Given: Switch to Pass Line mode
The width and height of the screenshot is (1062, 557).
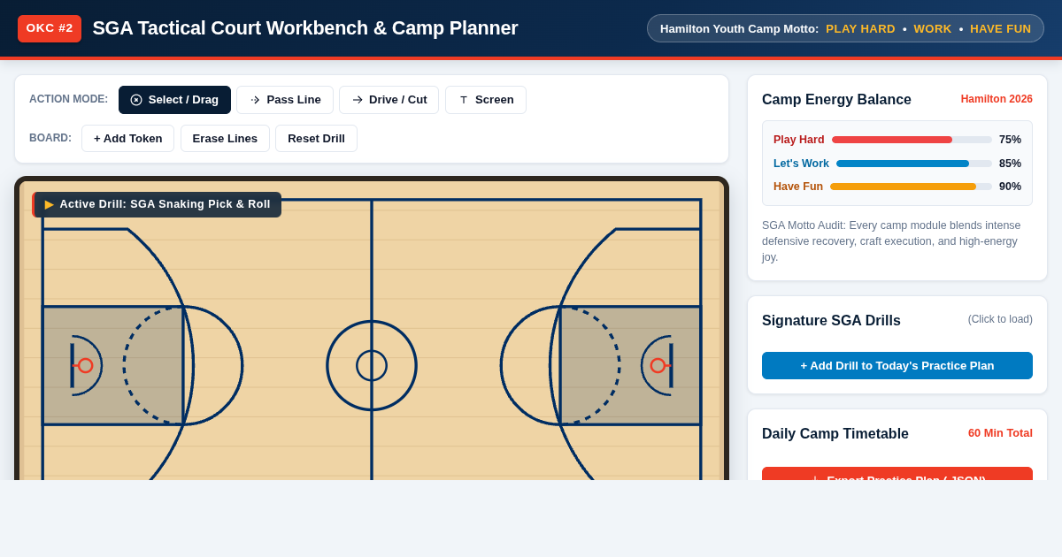Looking at the screenshot, I should (x=285, y=100).
